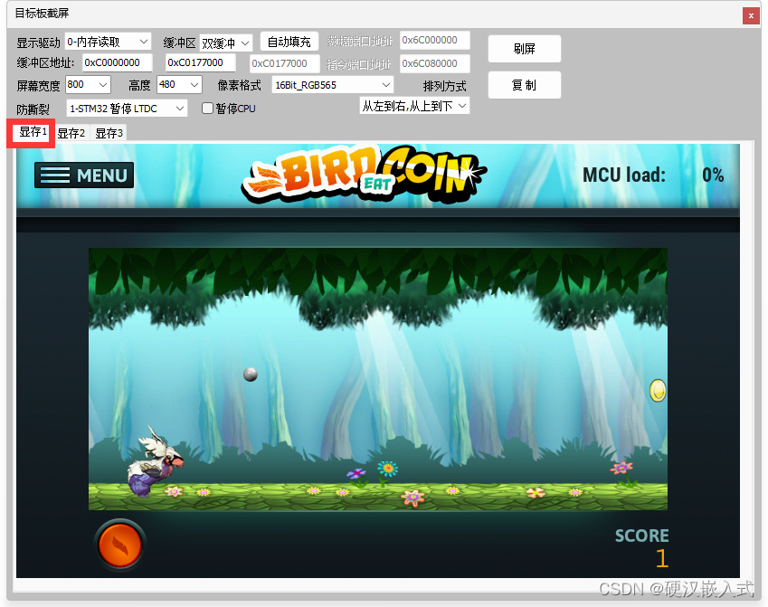Open the 屏幕宽度 dropdown showing 800
Image resolution: width=768 pixels, height=607 pixels.
[x=88, y=85]
